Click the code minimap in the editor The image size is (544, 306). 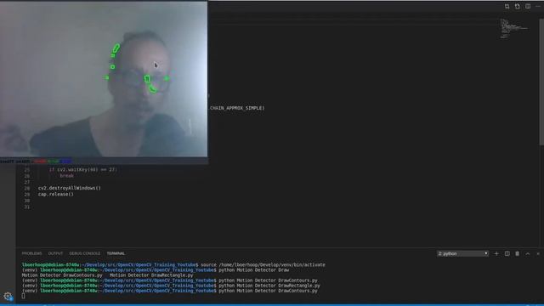point(513,28)
